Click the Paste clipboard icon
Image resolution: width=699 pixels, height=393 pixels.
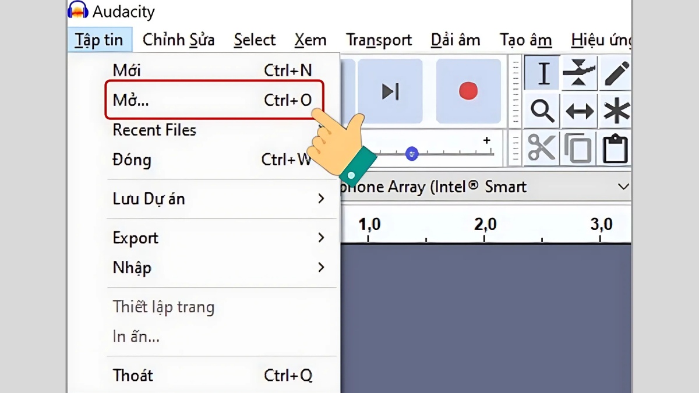(615, 148)
